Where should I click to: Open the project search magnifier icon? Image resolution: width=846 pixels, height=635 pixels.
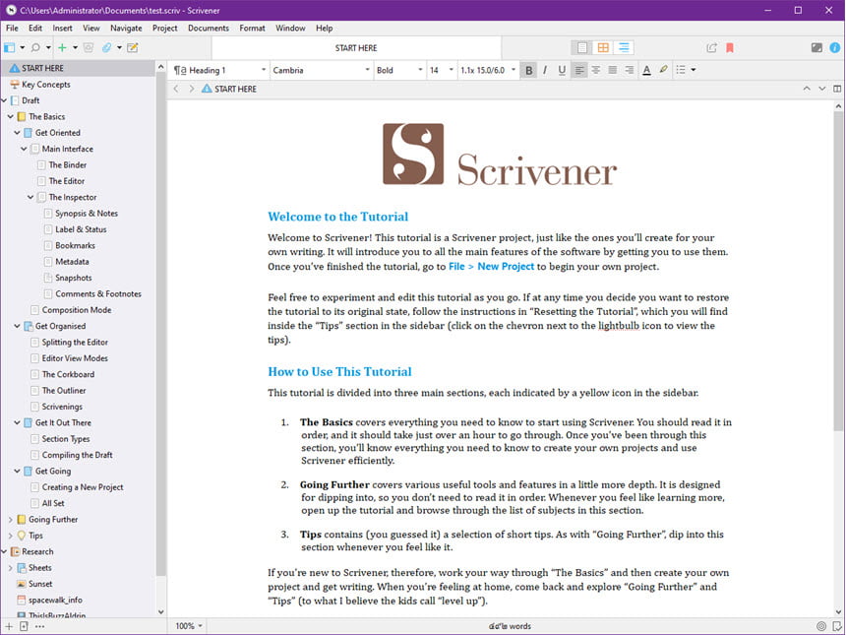tap(35, 48)
